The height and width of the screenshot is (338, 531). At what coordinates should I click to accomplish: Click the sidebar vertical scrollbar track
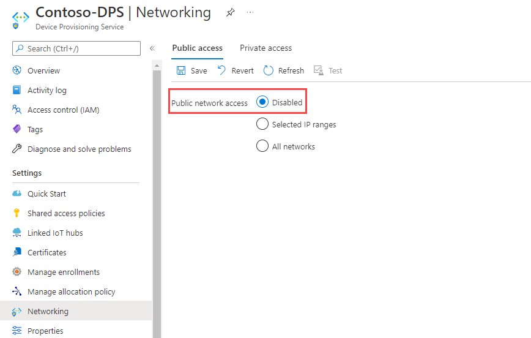(157, 203)
